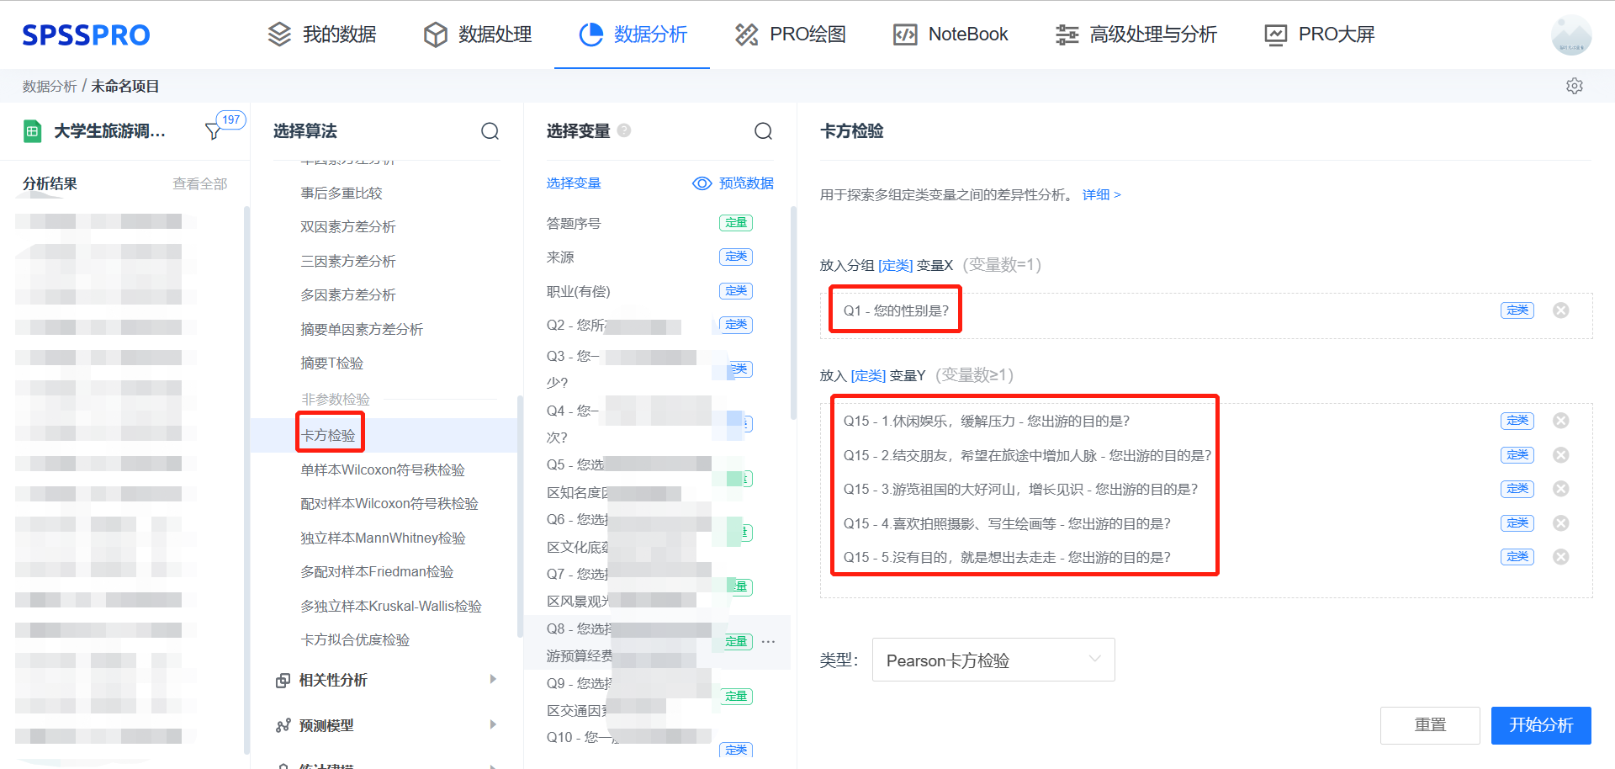The height and width of the screenshot is (769, 1615).
Task: Click the help icon beside 选择变量
Action: click(624, 130)
